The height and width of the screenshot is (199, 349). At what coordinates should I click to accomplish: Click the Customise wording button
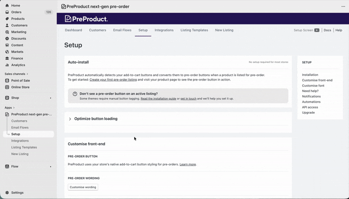[x=83, y=187]
